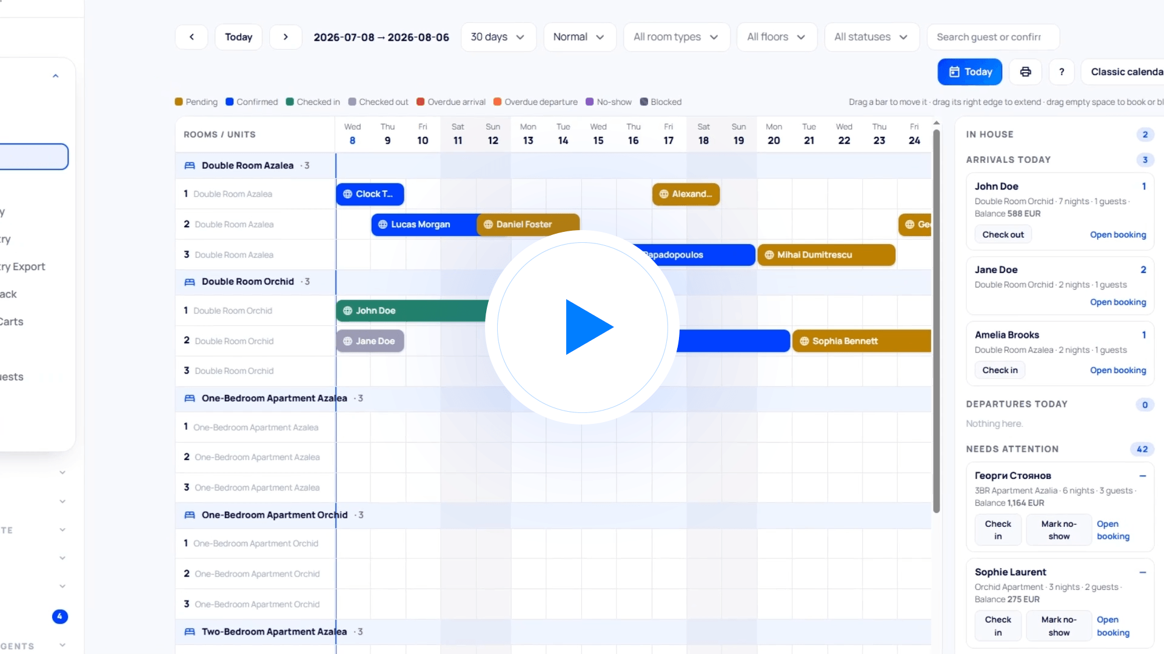Image resolution: width=1164 pixels, height=654 pixels.
Task: Open booking for Amelia Brooks
Action: tap(1118, 370)
